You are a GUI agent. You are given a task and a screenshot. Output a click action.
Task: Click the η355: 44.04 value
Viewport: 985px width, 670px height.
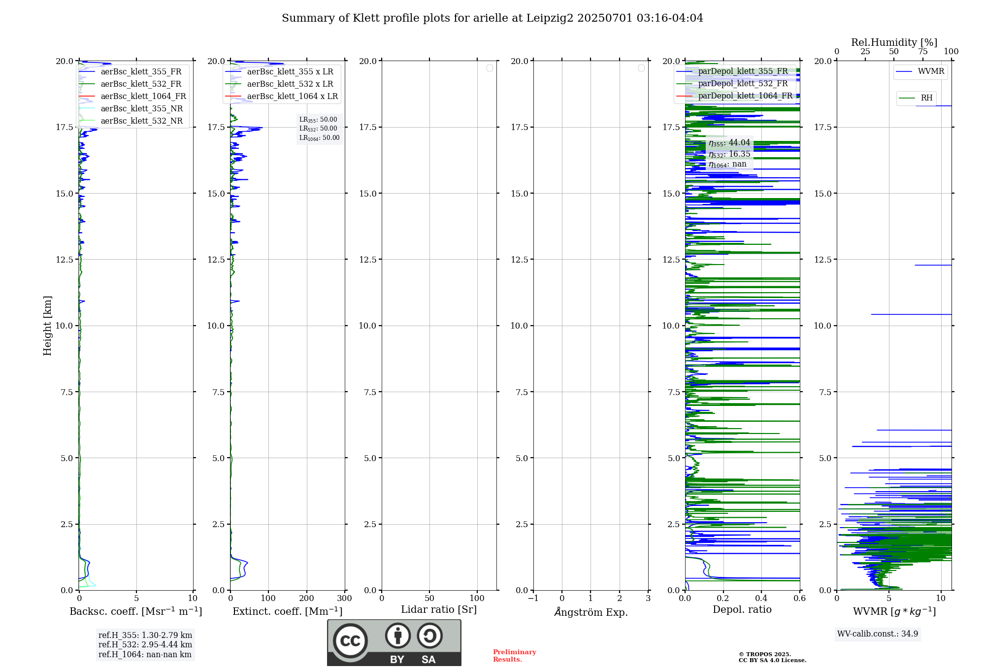pos(729,143)
